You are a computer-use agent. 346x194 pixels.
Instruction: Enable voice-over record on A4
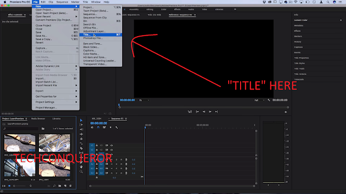[126, 173]
